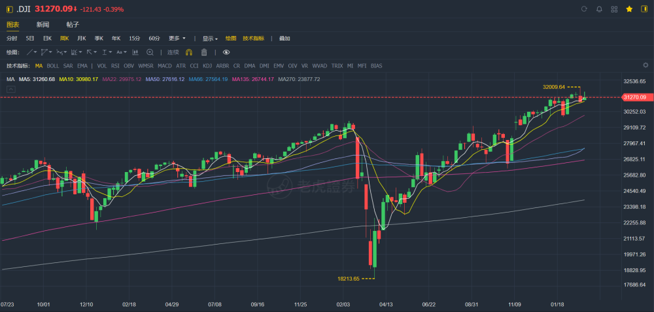Open indicator settings gear icon
Viewport: 654px width, 312px height.
tap(645, 65)
